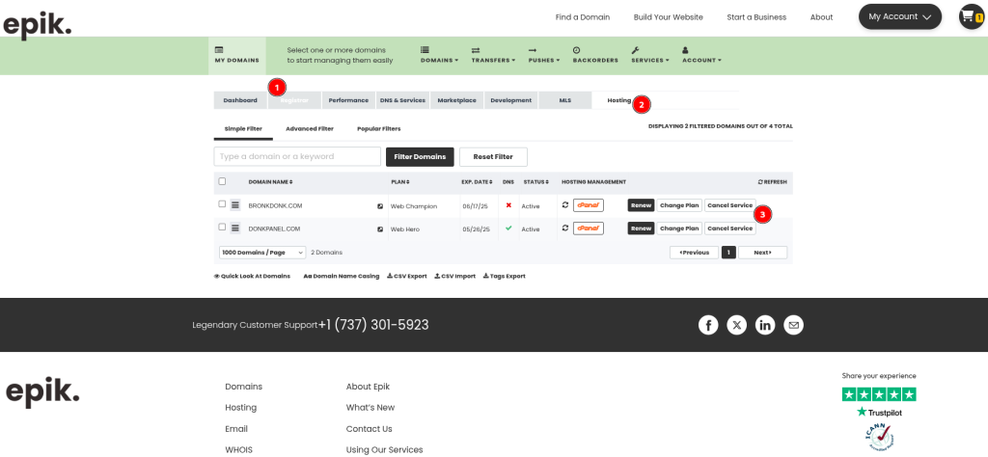Renew hosting for BRONKDONK.COM
988x457 pixels.
[641, 205]
